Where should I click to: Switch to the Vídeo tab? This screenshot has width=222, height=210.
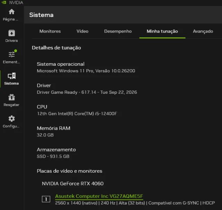pos(83,31)
